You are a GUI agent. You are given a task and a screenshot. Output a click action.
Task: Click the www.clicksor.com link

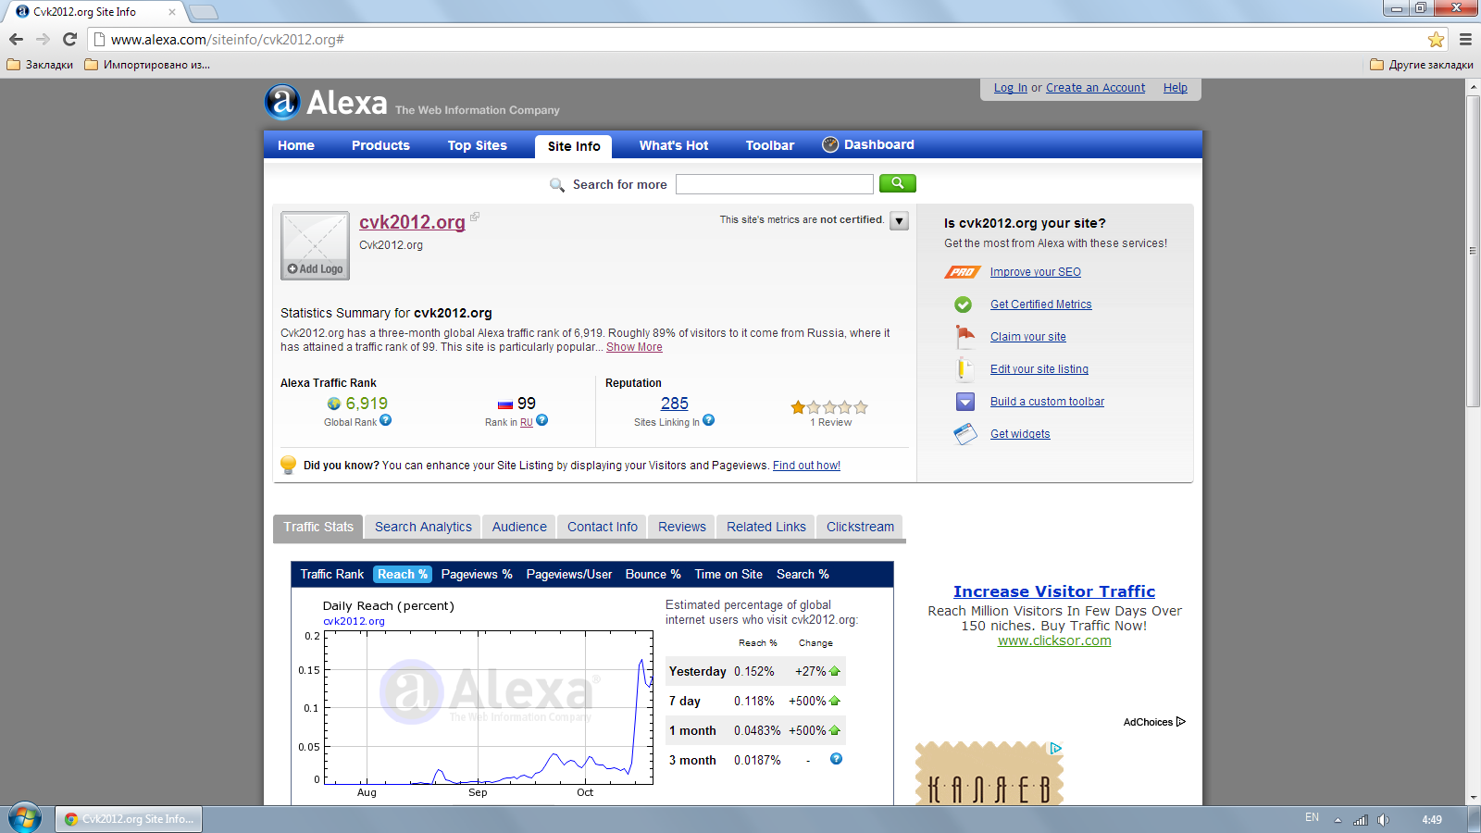click(x=1054, y=640)
